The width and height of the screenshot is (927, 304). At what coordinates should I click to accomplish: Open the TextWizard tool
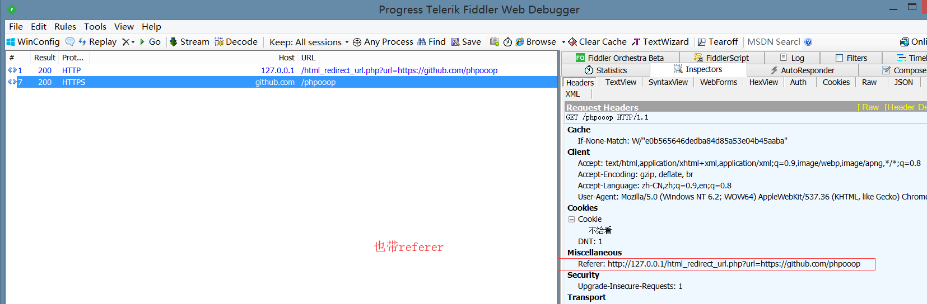coord(660,42)
